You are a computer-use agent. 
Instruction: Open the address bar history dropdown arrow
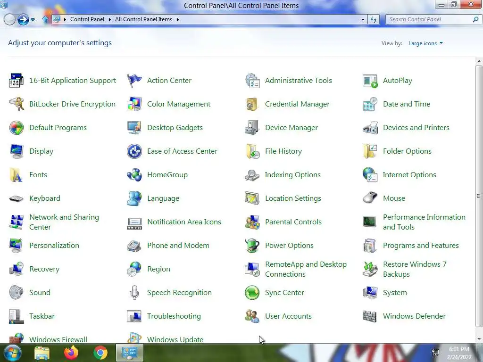[x=363, y=20]
